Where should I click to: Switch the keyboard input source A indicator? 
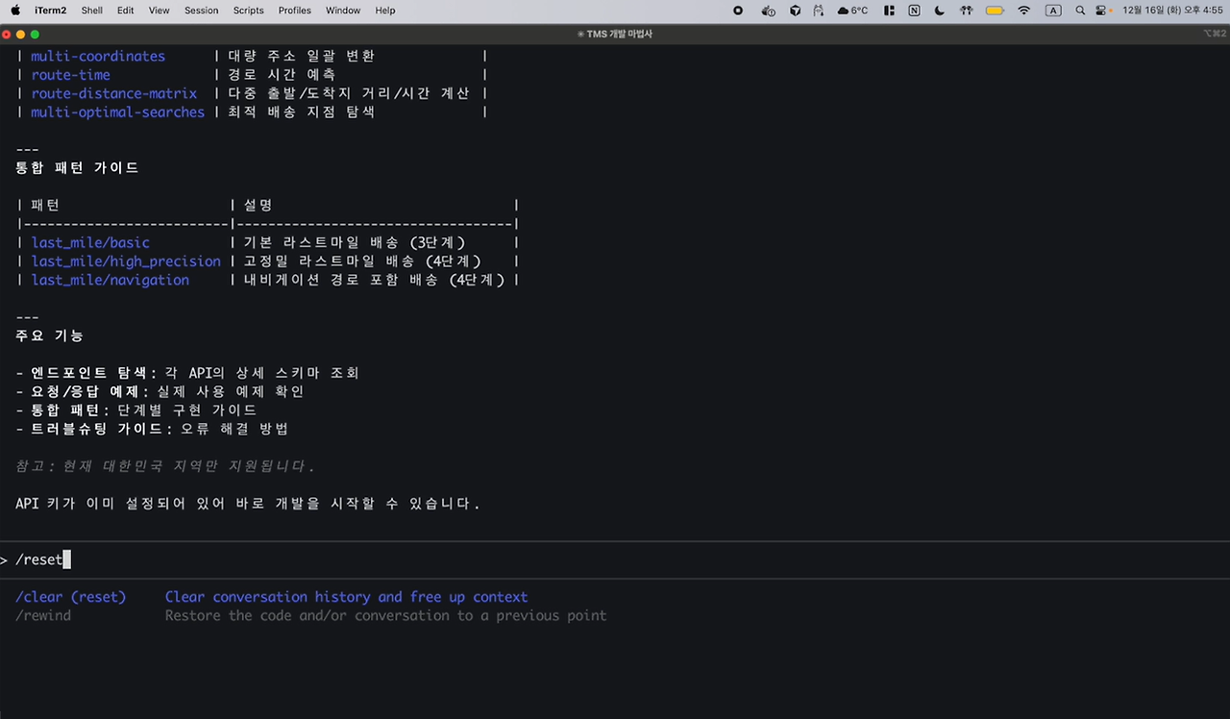tap(1053, 11)
